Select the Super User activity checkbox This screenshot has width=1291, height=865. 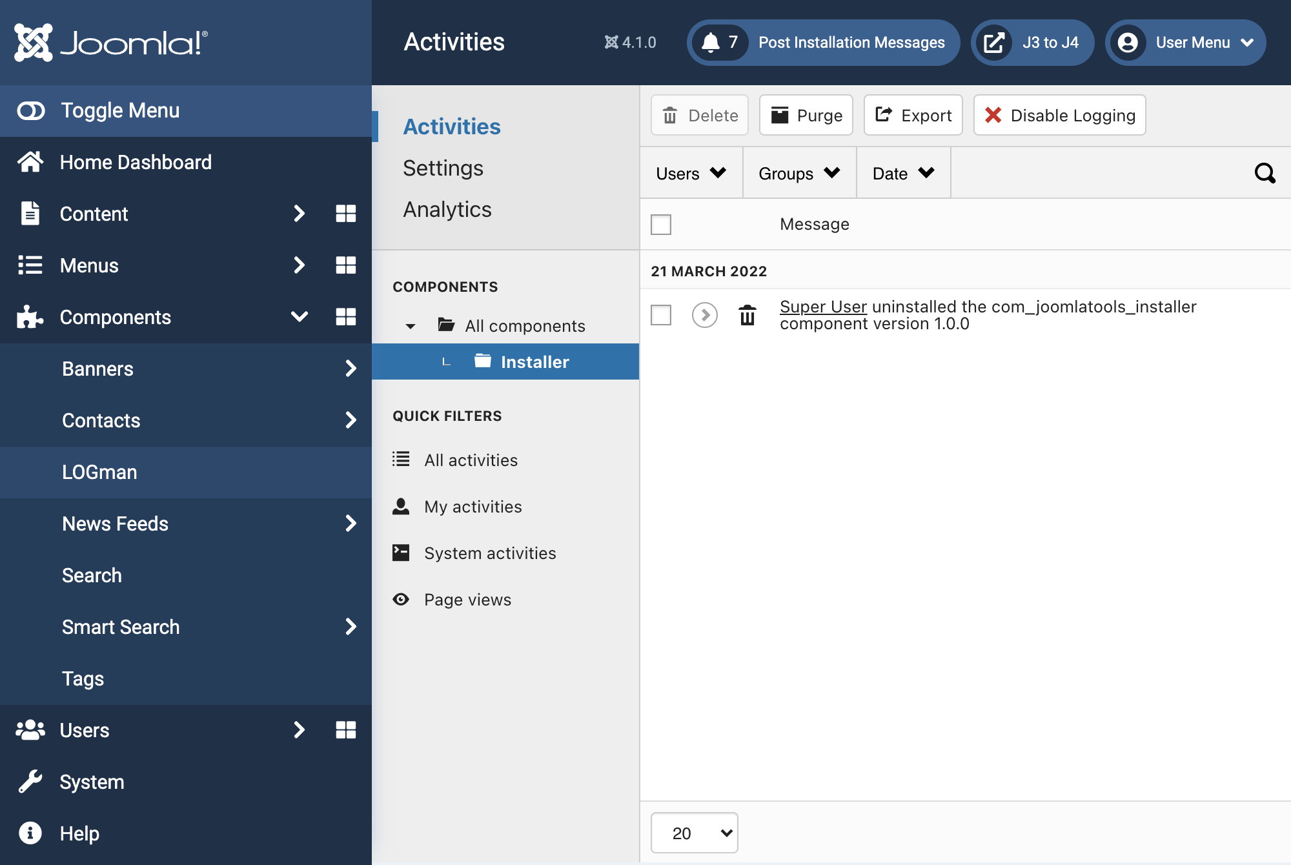click(661, 315)
